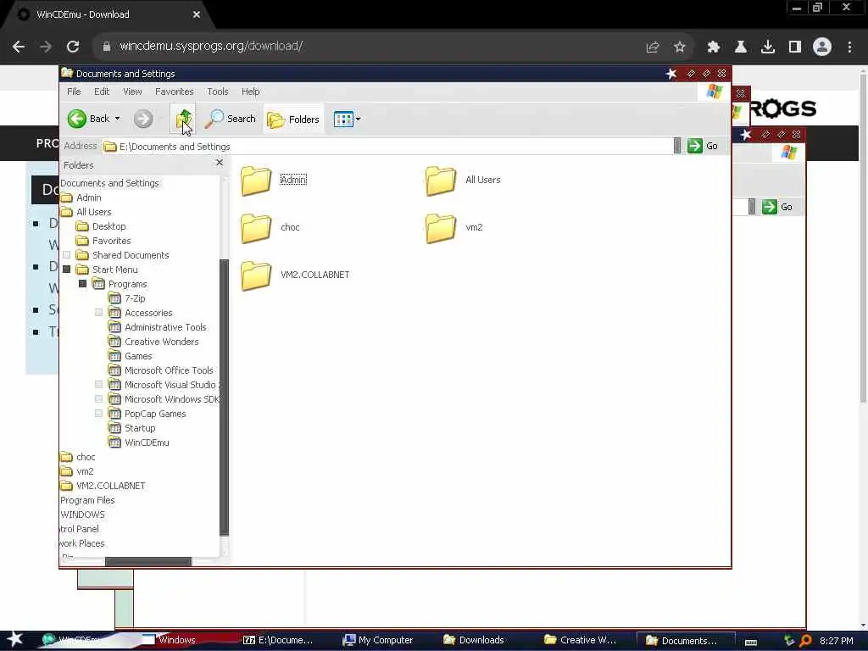The image size is (868, 651).
Task: Open the Search magnifier tool
Action: 231,119
